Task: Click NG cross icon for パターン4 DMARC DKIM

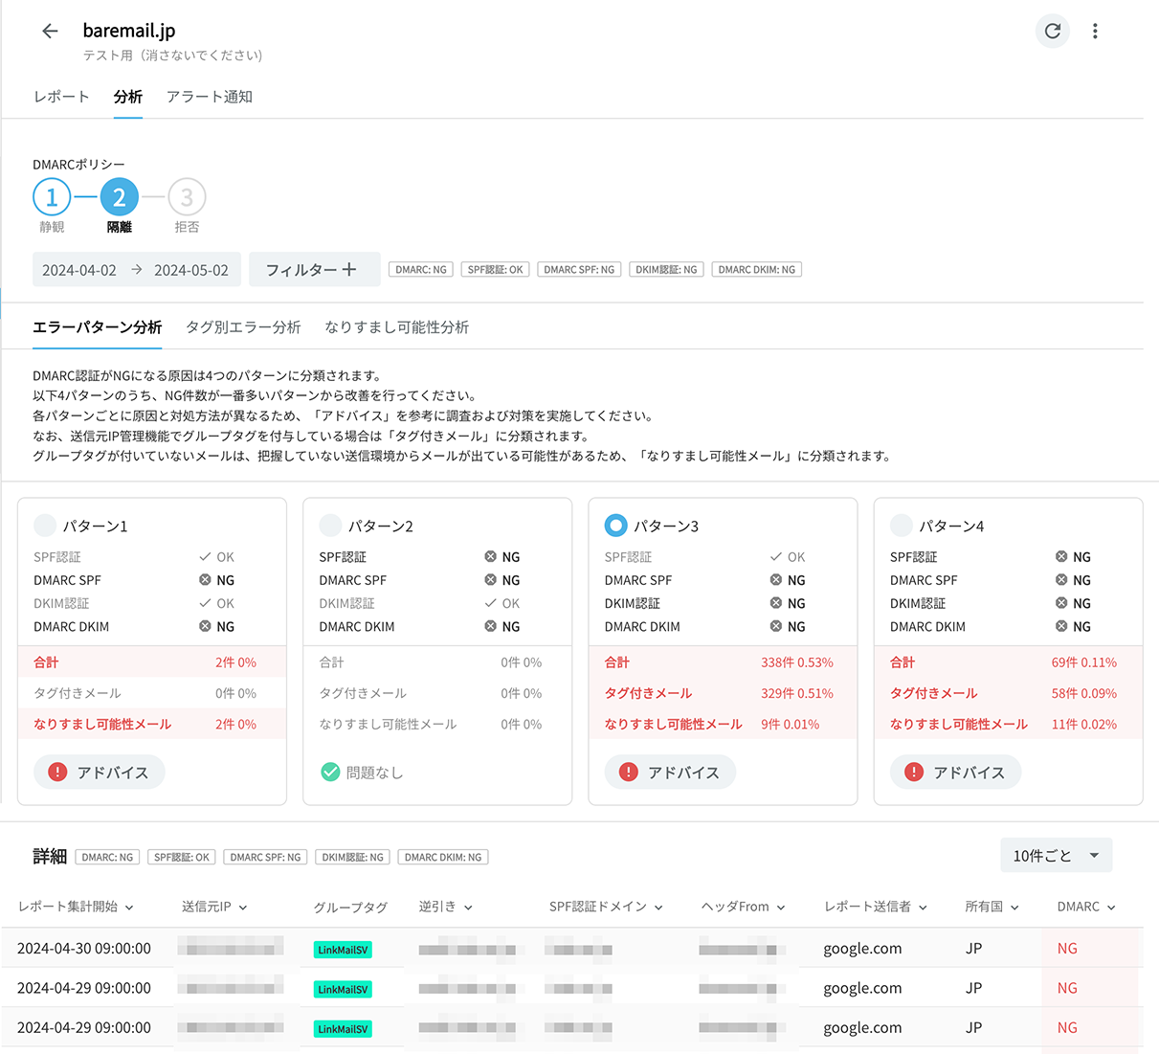Action: [1061, 626]
